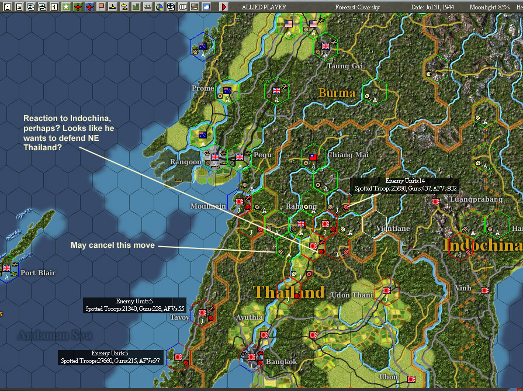The image size is (523, 391).
Task: Click the first aircraft window stack icon
Action: click(x=31, y=6)
